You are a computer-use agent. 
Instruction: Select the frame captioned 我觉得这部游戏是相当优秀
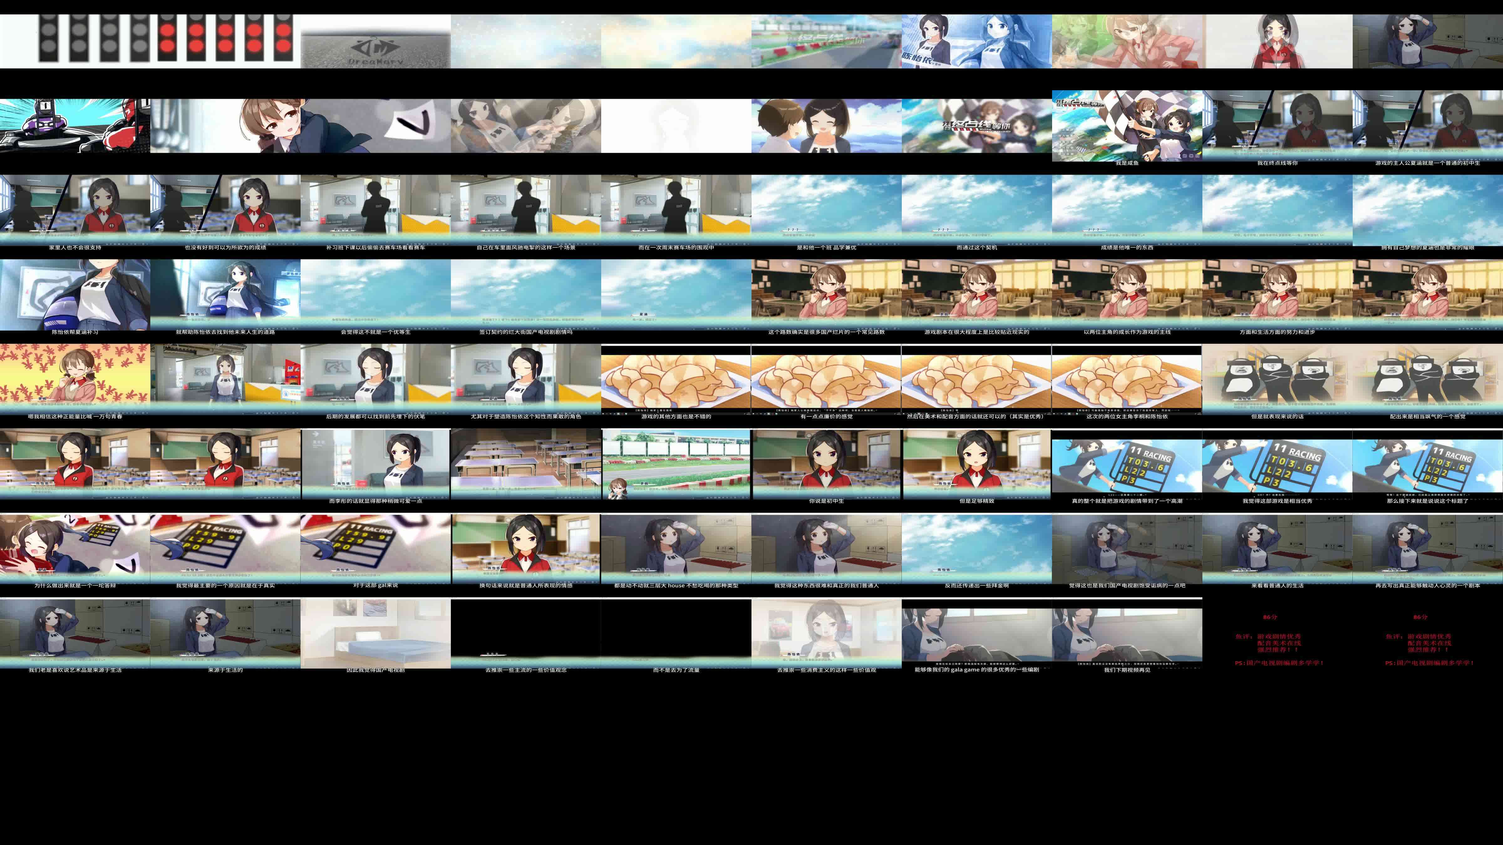(x=1278, y=464)
